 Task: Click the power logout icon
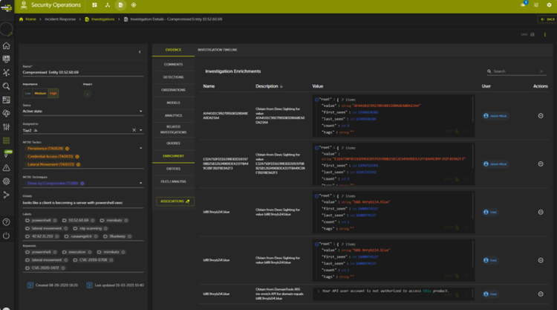pyautogui.click(x=7, y=236)
